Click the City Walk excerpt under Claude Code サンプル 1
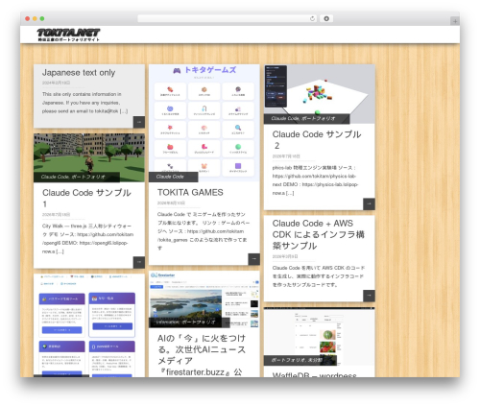The height and width of the screenshot is (406, 480). tap(87, 239)
